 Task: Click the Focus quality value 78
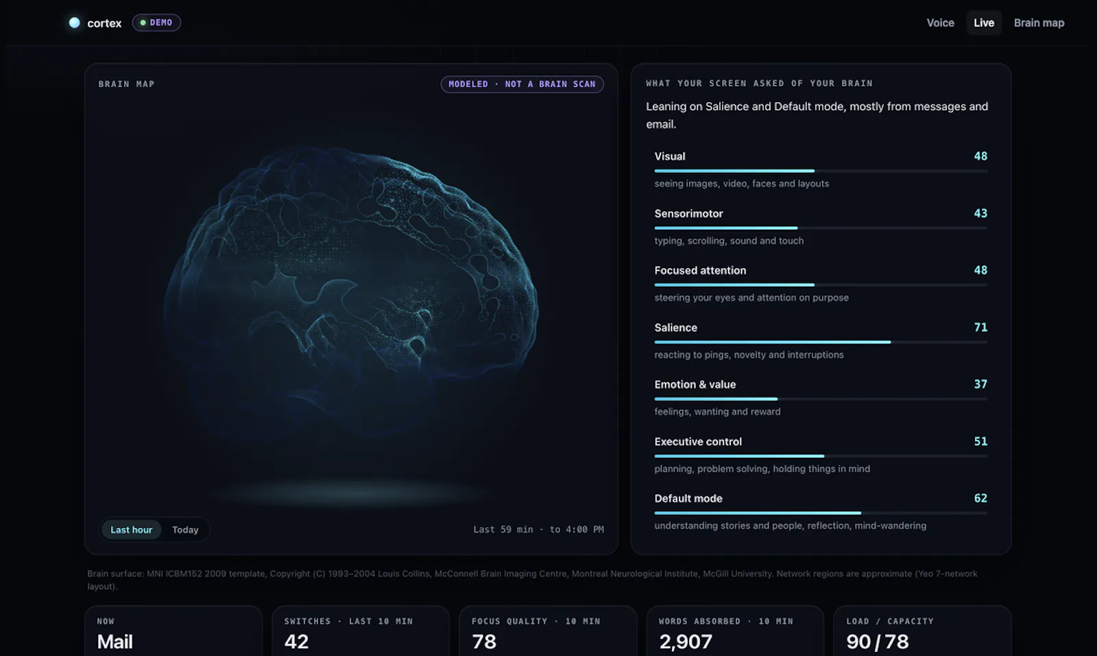(x=484, y=642)
